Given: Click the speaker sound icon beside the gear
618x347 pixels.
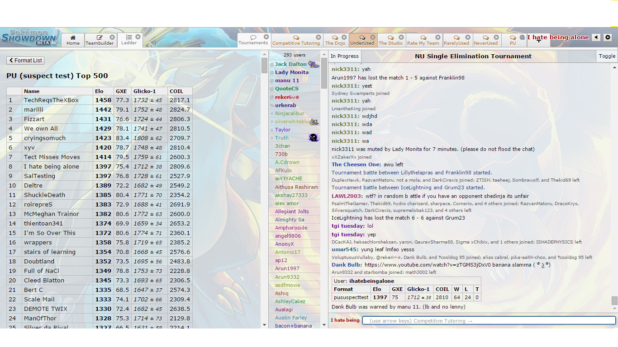Looking at the screenshot, I should [x=597, y=37].
